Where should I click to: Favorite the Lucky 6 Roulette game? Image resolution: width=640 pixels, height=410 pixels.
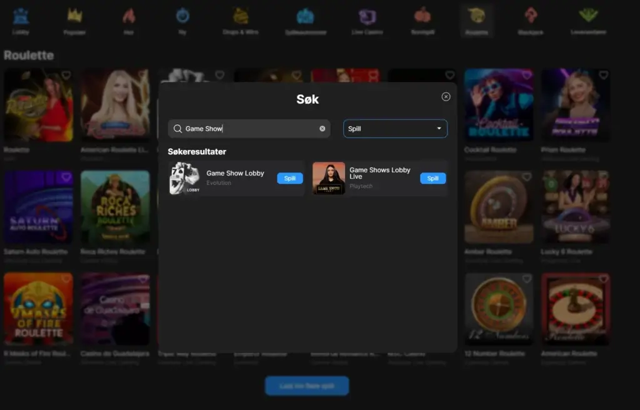click(x=603, y=177)
